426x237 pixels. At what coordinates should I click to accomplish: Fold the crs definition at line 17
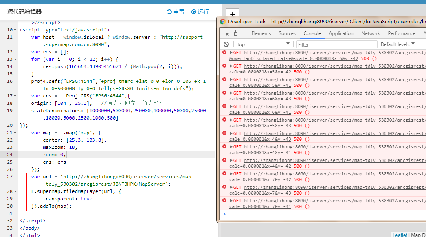(15, 96)
